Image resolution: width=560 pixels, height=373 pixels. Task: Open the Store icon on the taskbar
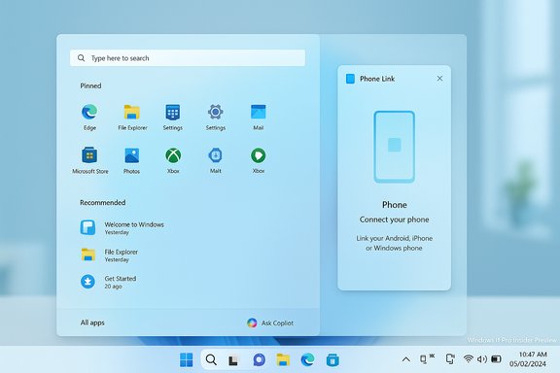click(x=332, y=359)
